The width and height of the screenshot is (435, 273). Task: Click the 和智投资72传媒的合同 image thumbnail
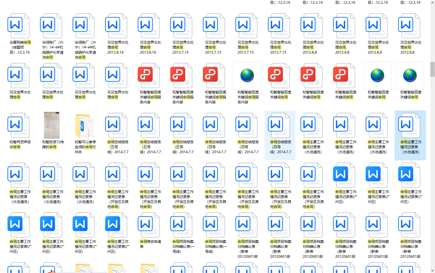click(x=52, y=125)
